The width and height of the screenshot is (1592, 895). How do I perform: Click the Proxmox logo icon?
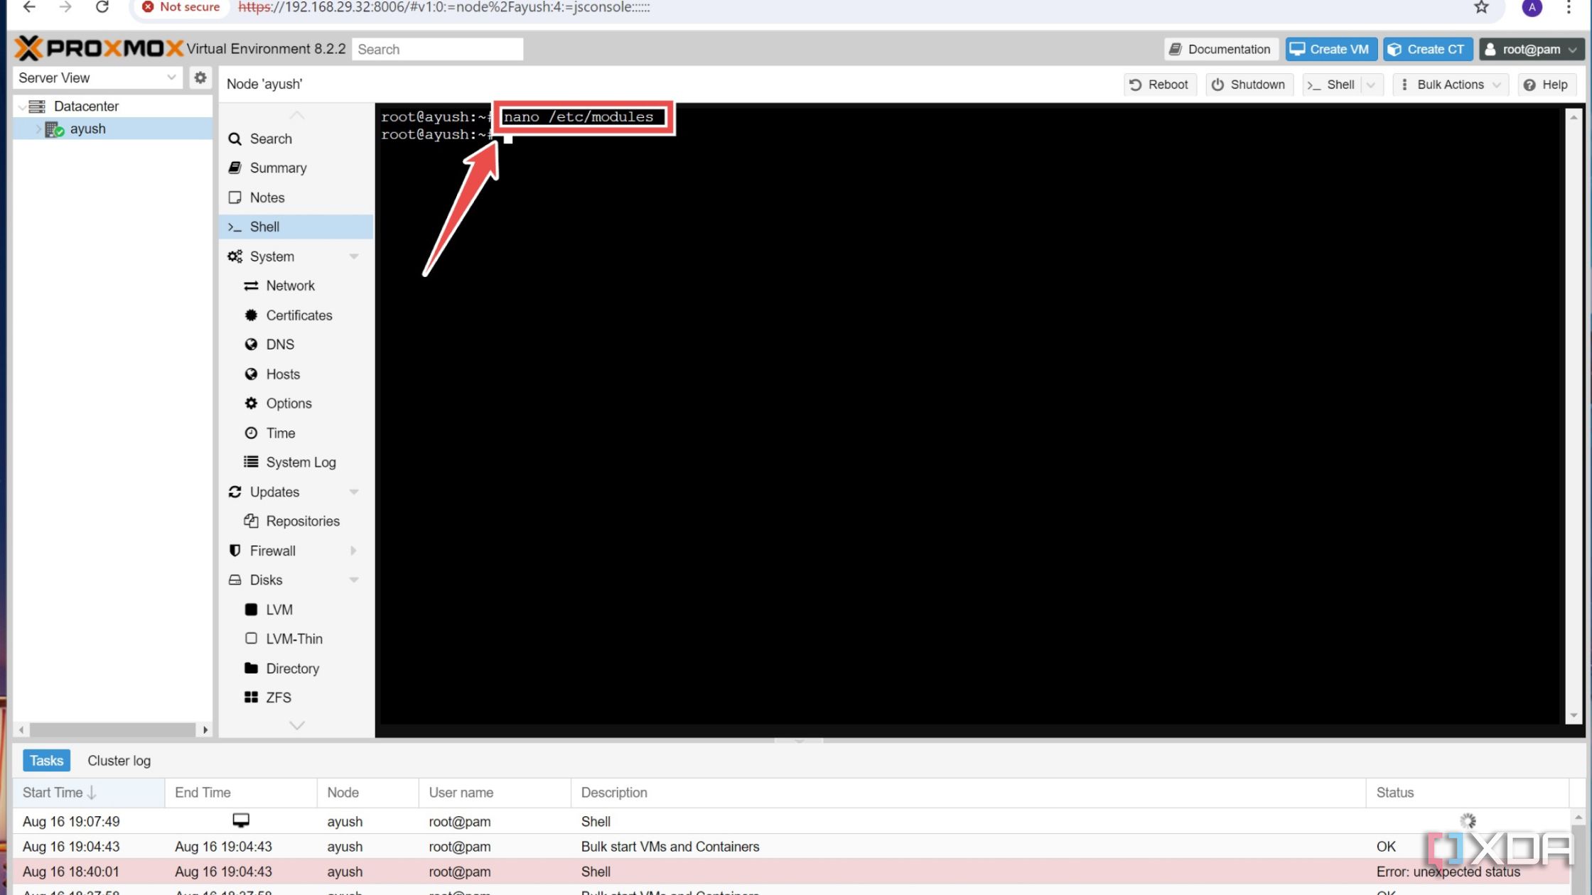(x=27, y=48)
